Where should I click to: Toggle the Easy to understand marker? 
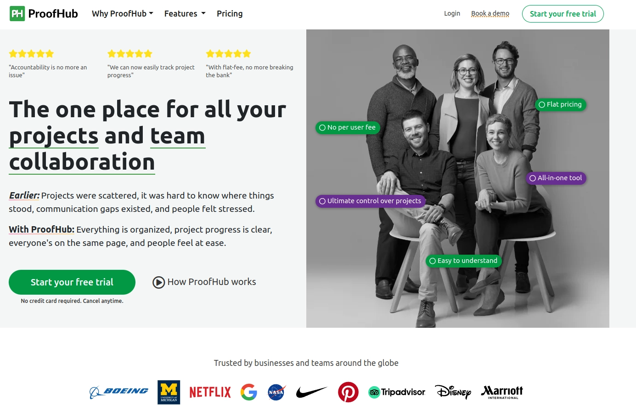point(433,261)
